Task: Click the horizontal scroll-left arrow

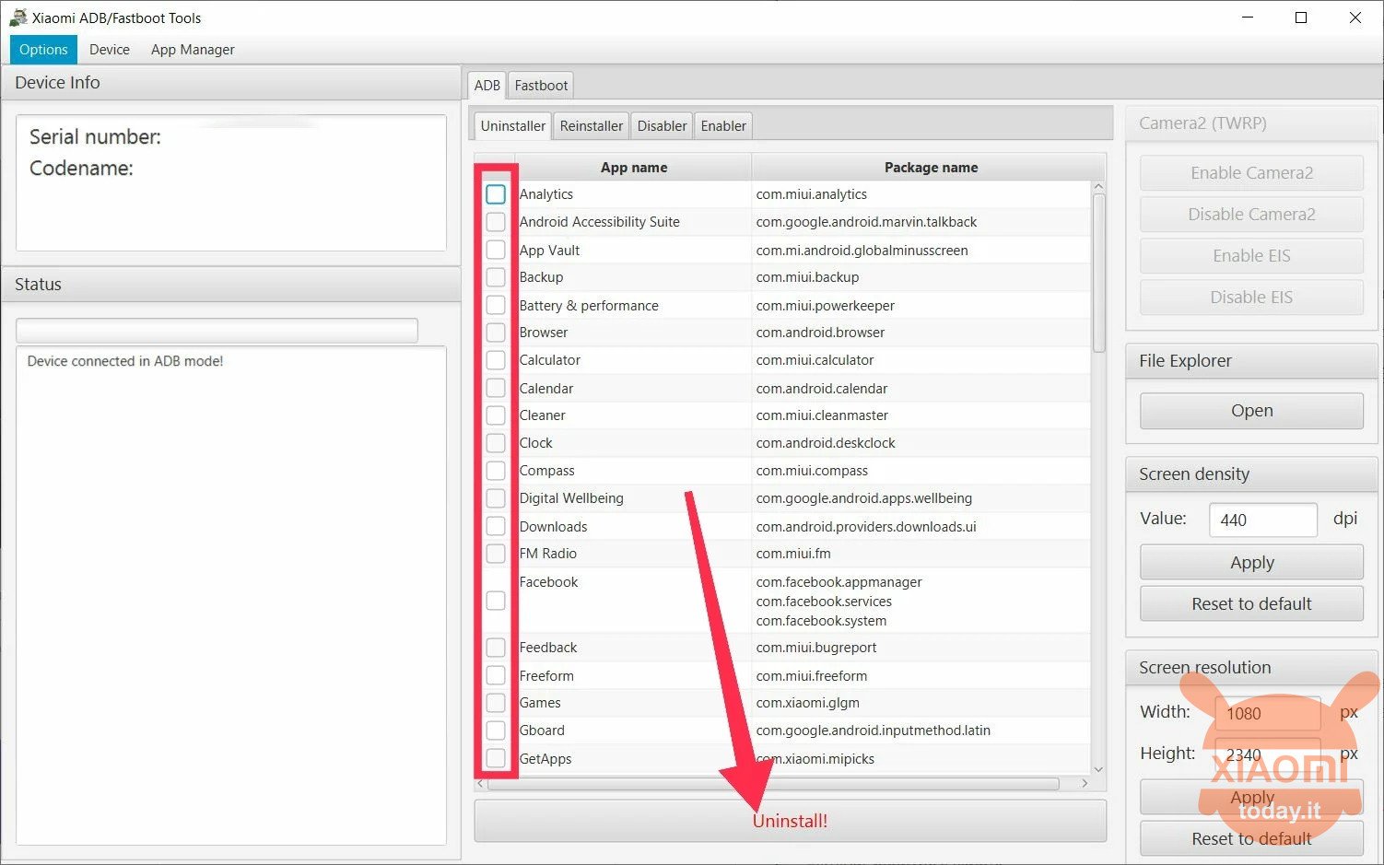Action: click(480, 783)
